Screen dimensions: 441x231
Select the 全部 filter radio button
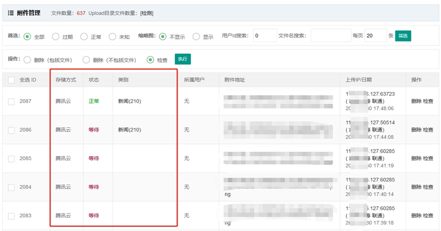coord(27,36)
